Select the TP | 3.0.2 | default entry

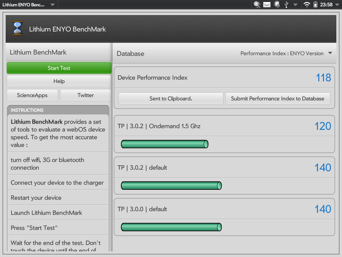click(x=224, y=168)
